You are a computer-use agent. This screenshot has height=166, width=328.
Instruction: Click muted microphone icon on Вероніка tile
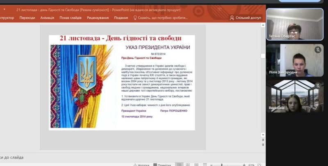[x=317, y=85]
